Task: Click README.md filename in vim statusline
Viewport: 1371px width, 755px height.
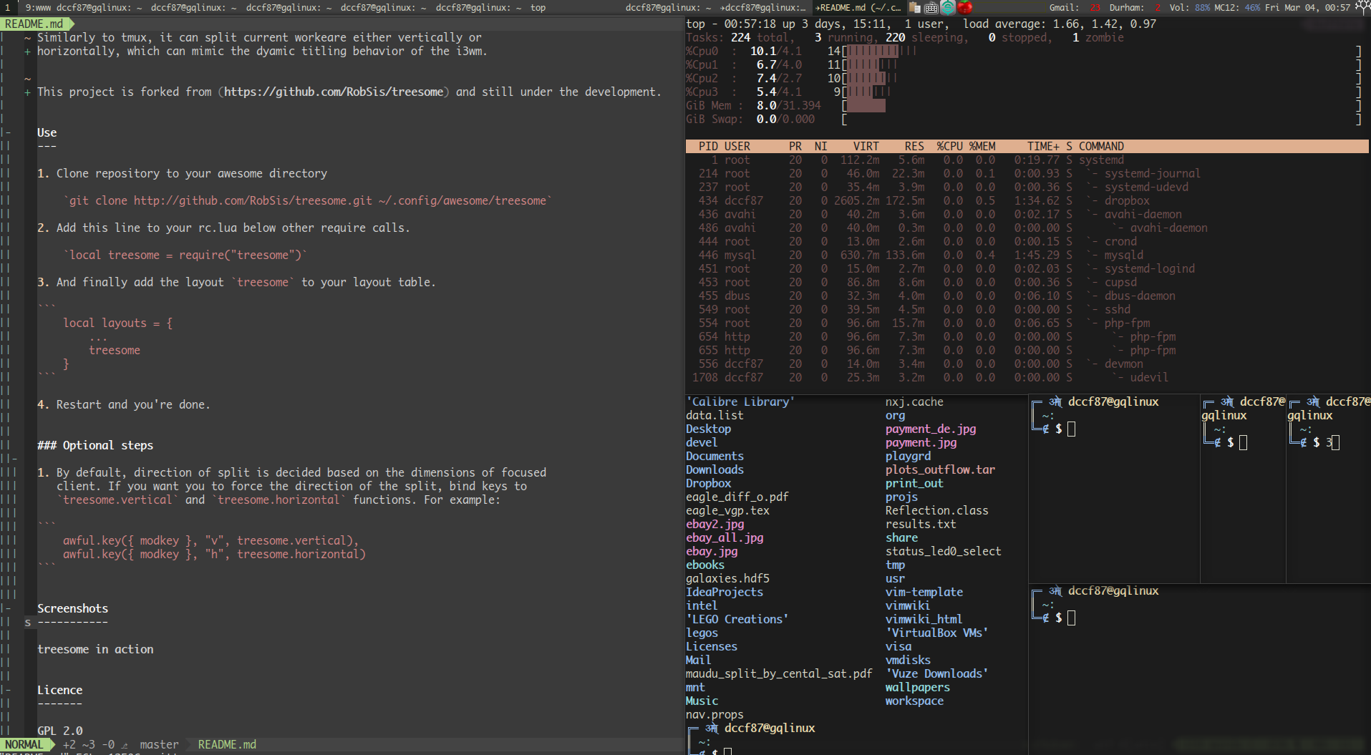Action: point(227,744)
